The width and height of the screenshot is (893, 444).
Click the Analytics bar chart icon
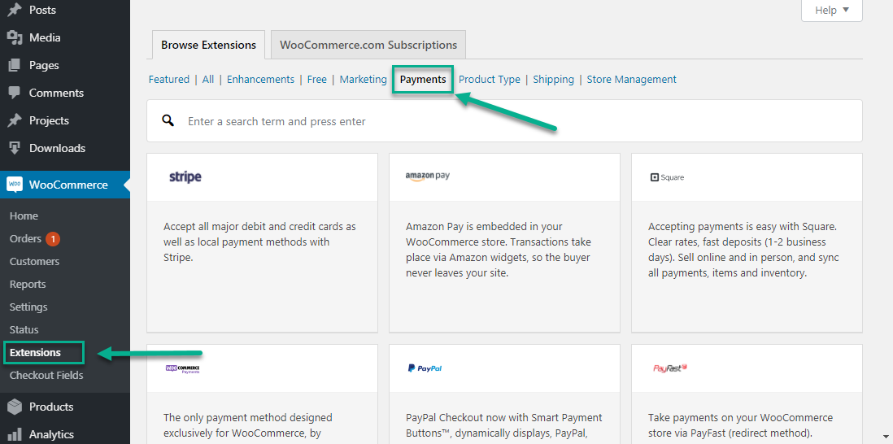click(x=15, y=434)
